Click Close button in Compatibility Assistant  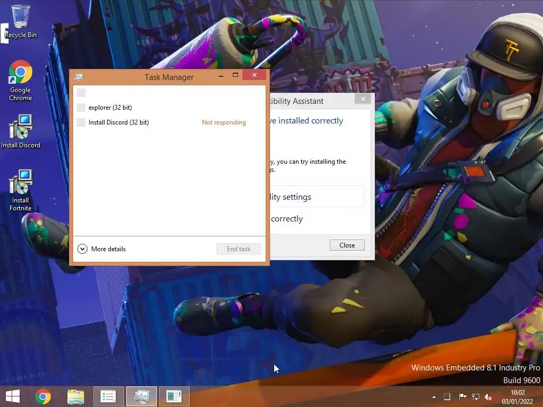tap(347, 245)
